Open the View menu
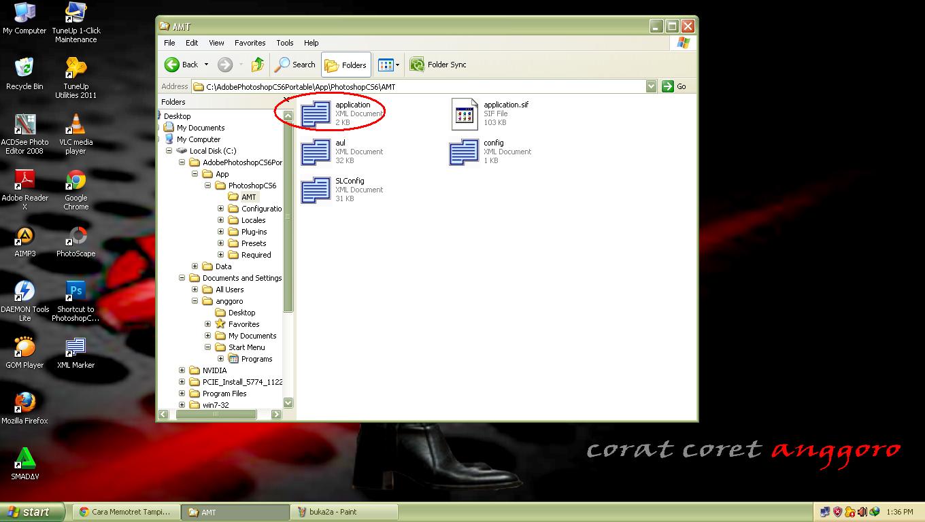 click(x=216, y=43)
